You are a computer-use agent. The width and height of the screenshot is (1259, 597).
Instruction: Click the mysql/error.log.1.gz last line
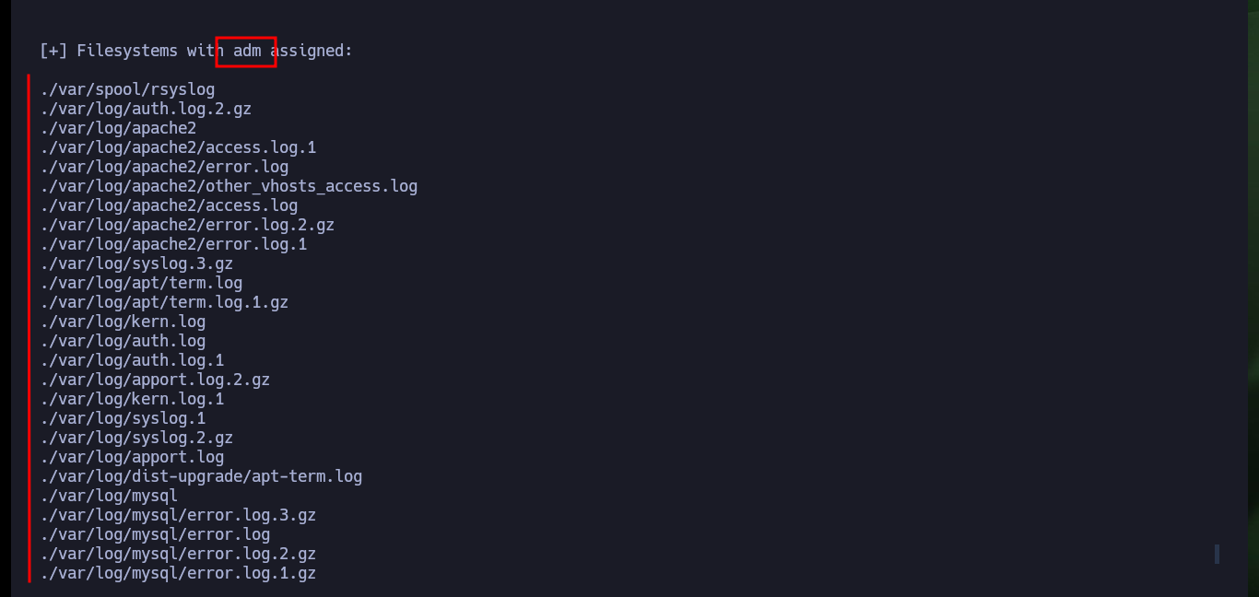[178, 574]
